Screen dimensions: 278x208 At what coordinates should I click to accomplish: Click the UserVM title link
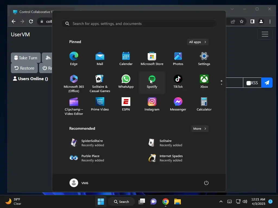coord(20,34)
